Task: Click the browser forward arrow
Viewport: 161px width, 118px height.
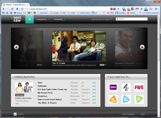Action: (7, 9)
